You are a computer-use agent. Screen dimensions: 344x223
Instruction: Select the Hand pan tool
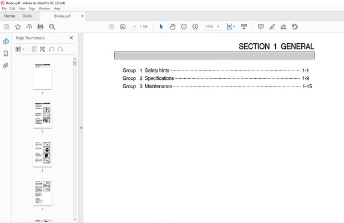coord(173,27)
